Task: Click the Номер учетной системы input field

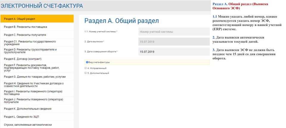Action: 174,32
